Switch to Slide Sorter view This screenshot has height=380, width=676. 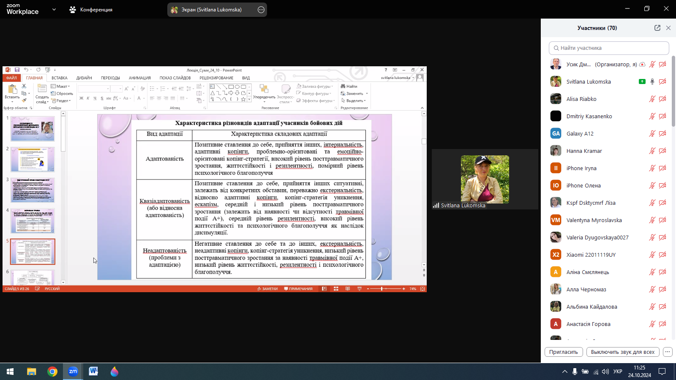pyautogui.click(x=336, y=289)
